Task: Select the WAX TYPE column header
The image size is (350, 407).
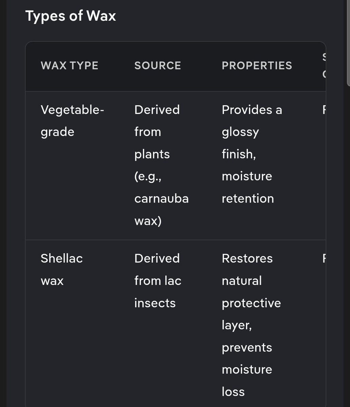Action: click(x=70, y=65)
